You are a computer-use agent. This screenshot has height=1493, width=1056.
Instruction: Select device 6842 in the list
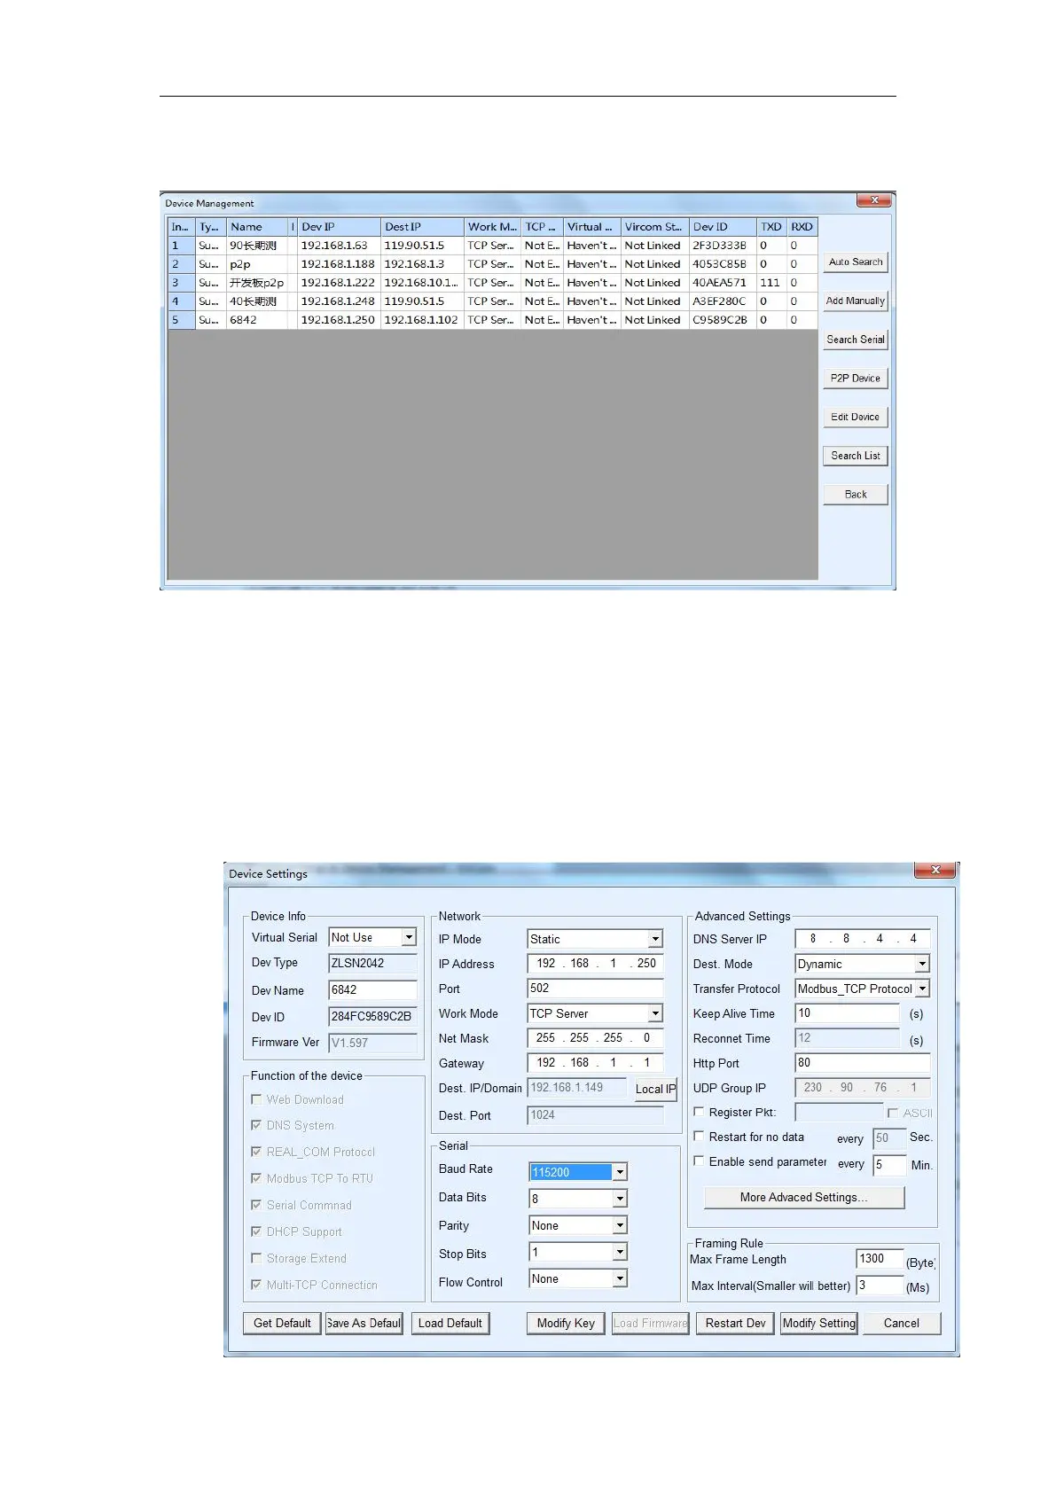click(x=492, y=320)
